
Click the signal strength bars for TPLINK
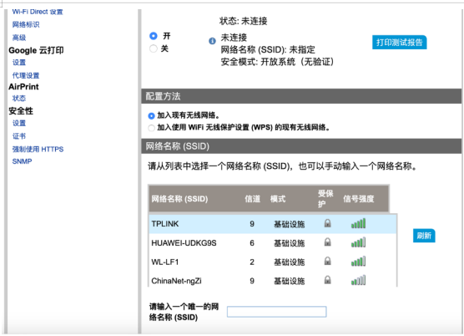click(358, 223)
